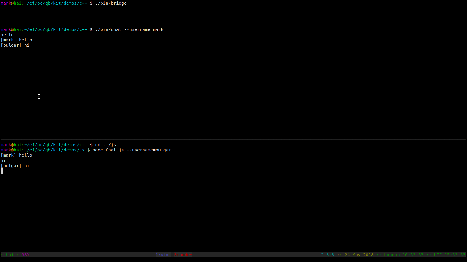Click '[mark] hello' in the bin/chat pane
This screenshot has width=467, height=262.
click(x=16, y=40)
